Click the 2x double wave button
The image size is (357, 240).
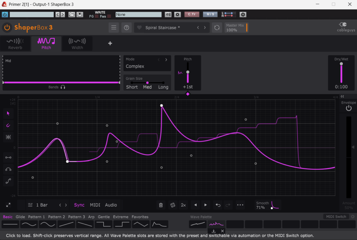(x=183, y=205)
